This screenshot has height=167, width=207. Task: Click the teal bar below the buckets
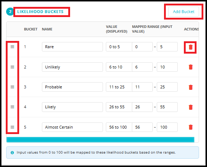click(100, 139)
